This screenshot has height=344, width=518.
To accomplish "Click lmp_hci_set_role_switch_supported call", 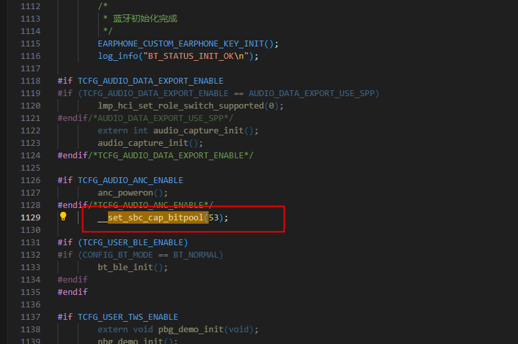I will 190,106.
